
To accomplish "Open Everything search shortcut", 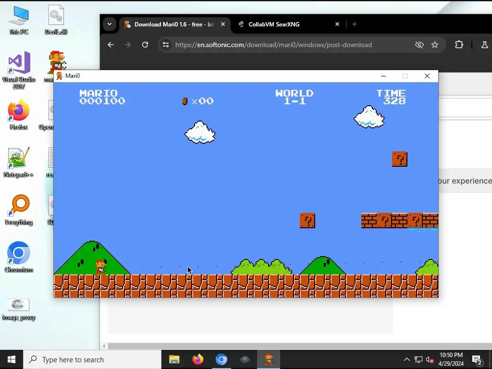I will (x=19, y=210).
